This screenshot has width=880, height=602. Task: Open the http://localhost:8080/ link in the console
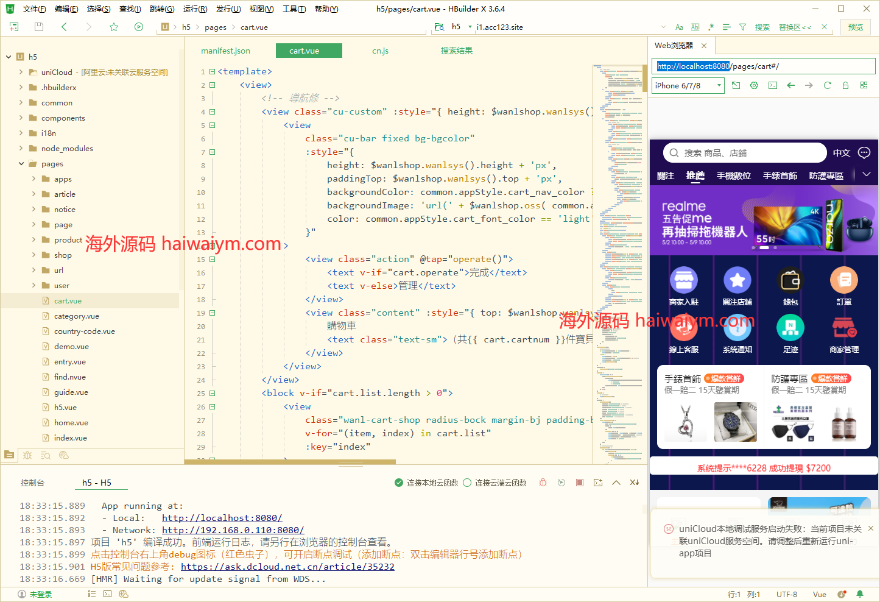click(x=222, y=518)
